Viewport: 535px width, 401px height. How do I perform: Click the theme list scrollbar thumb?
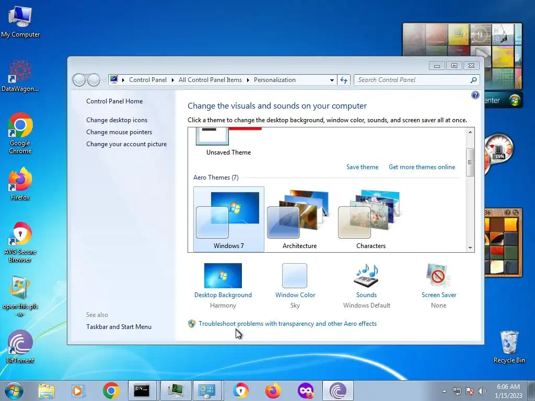470,162
